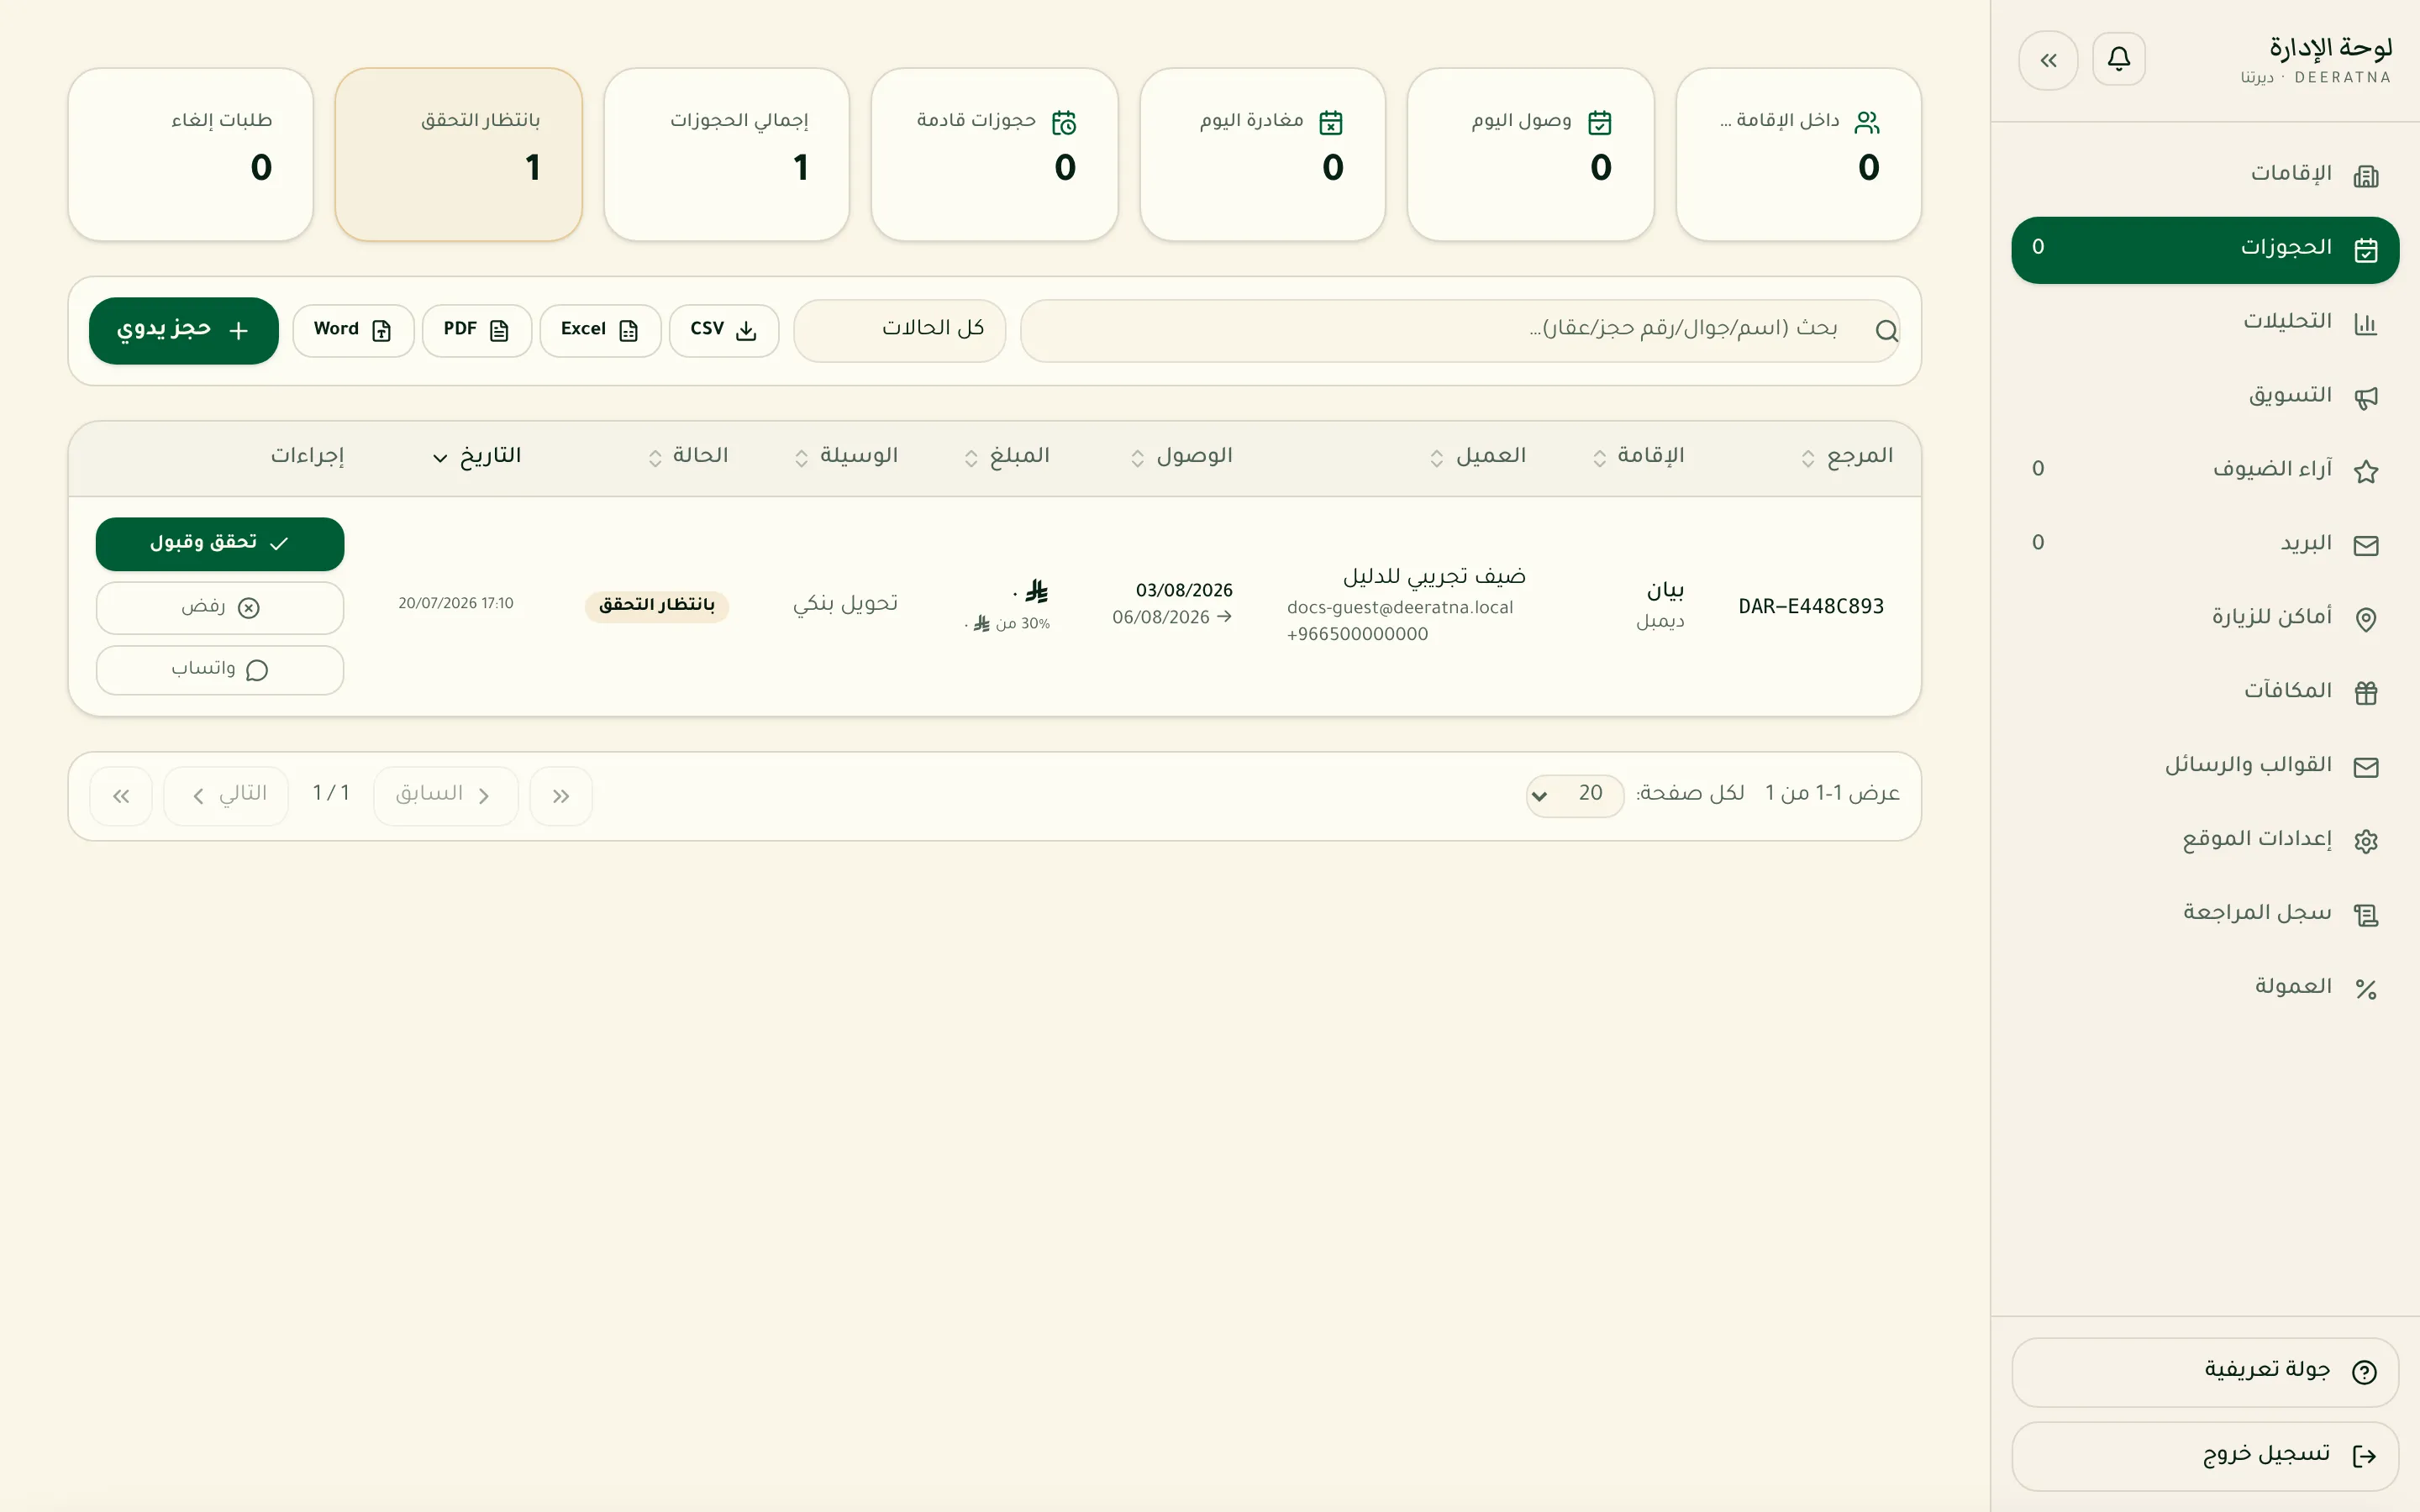Select the بانتظار التحقق stat card

pos(459,155)
